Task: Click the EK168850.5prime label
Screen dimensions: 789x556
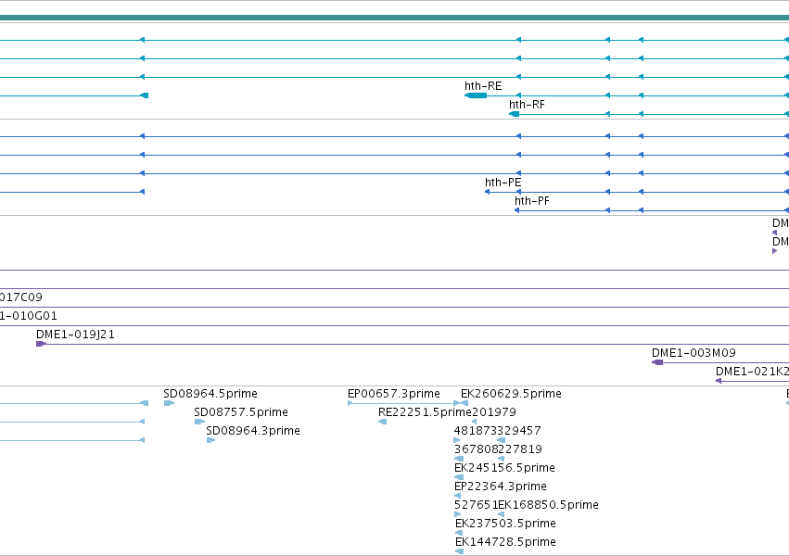Action: click(x=549, y=505)
